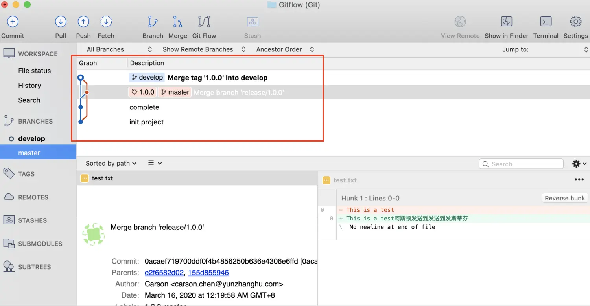Click the author avatar image

coord(94,235)
